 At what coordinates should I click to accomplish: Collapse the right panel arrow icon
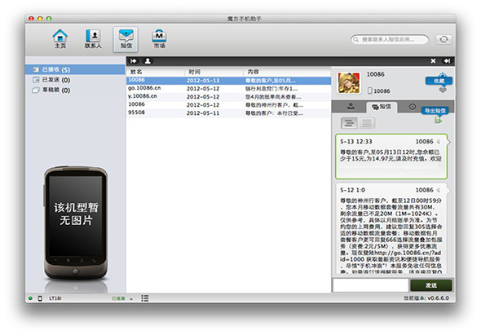447,61
